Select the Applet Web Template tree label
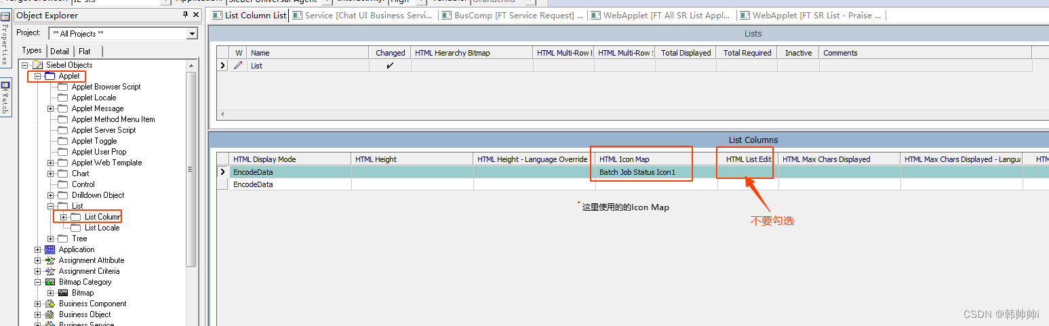The height and width of the screenshot is (326, 1049). click(x=106, y=163)
